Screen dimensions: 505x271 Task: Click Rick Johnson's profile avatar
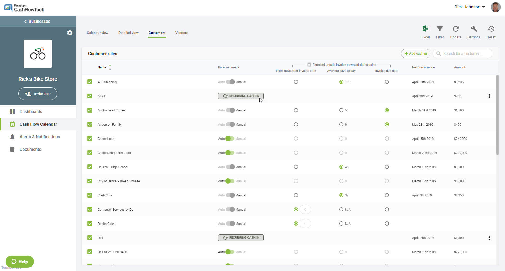point(496,7)
